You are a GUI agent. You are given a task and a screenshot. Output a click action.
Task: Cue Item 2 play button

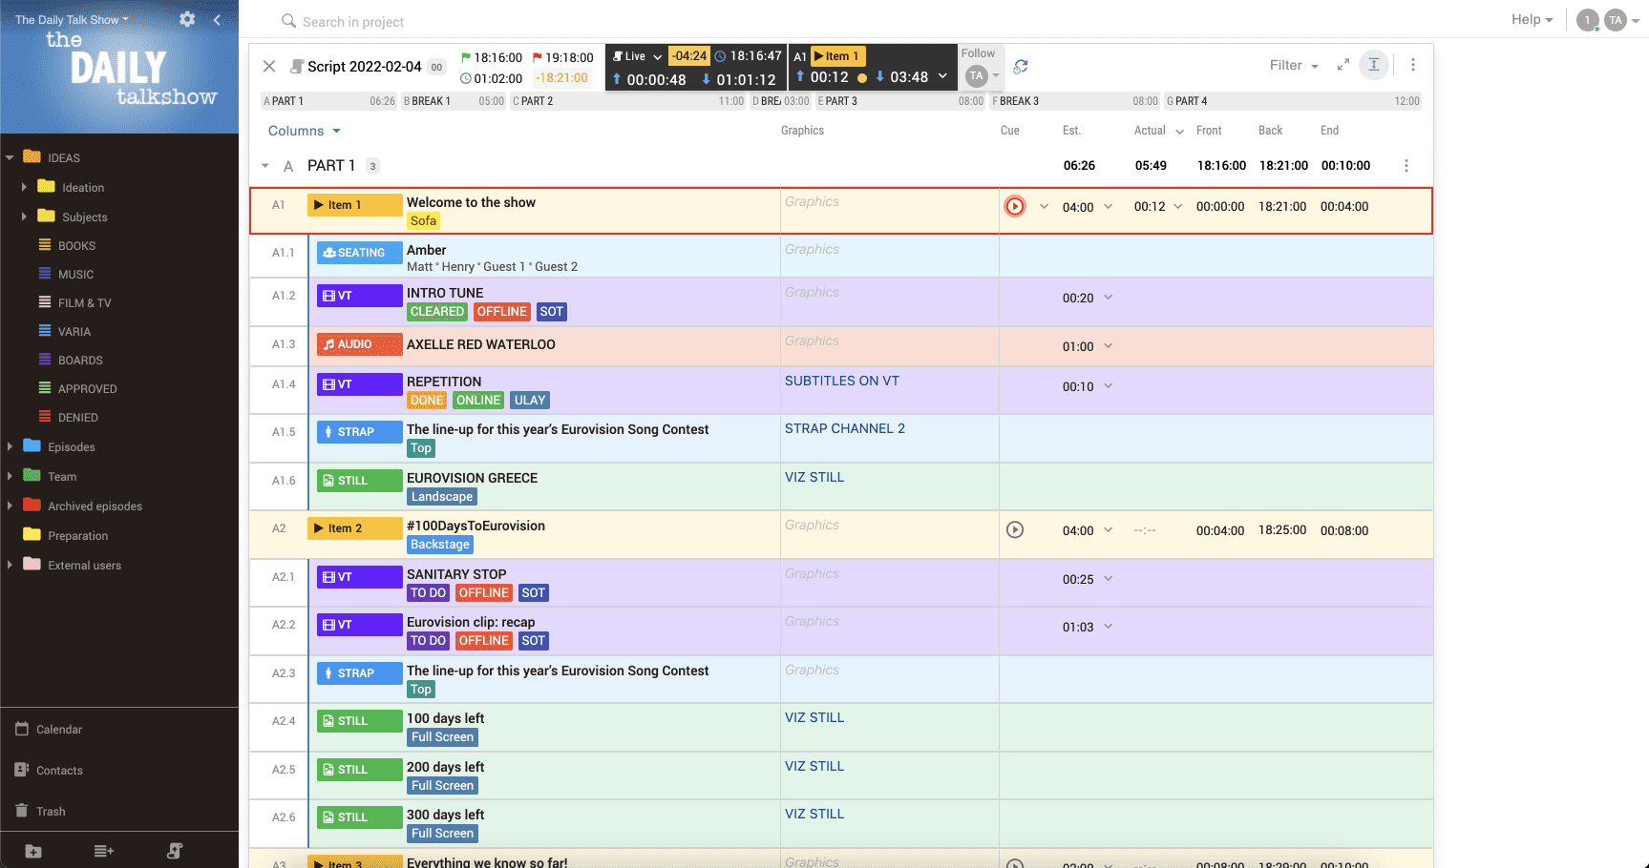[1015, 529]
